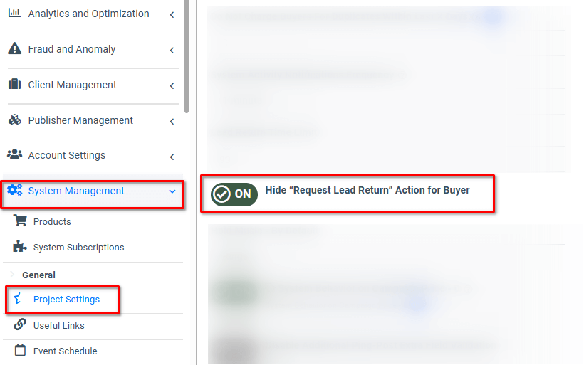Viewport: 584px width, 365px height.
Task: Click the Analytics and Optimization bar chart icon
Action: point(14,13)
